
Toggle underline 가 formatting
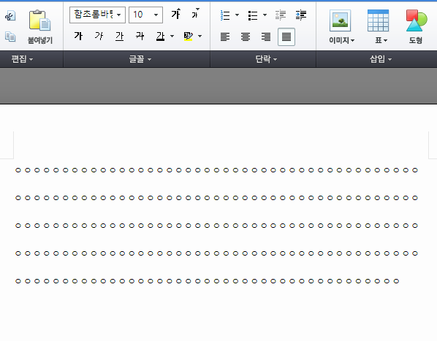click(x=120, y=37)
